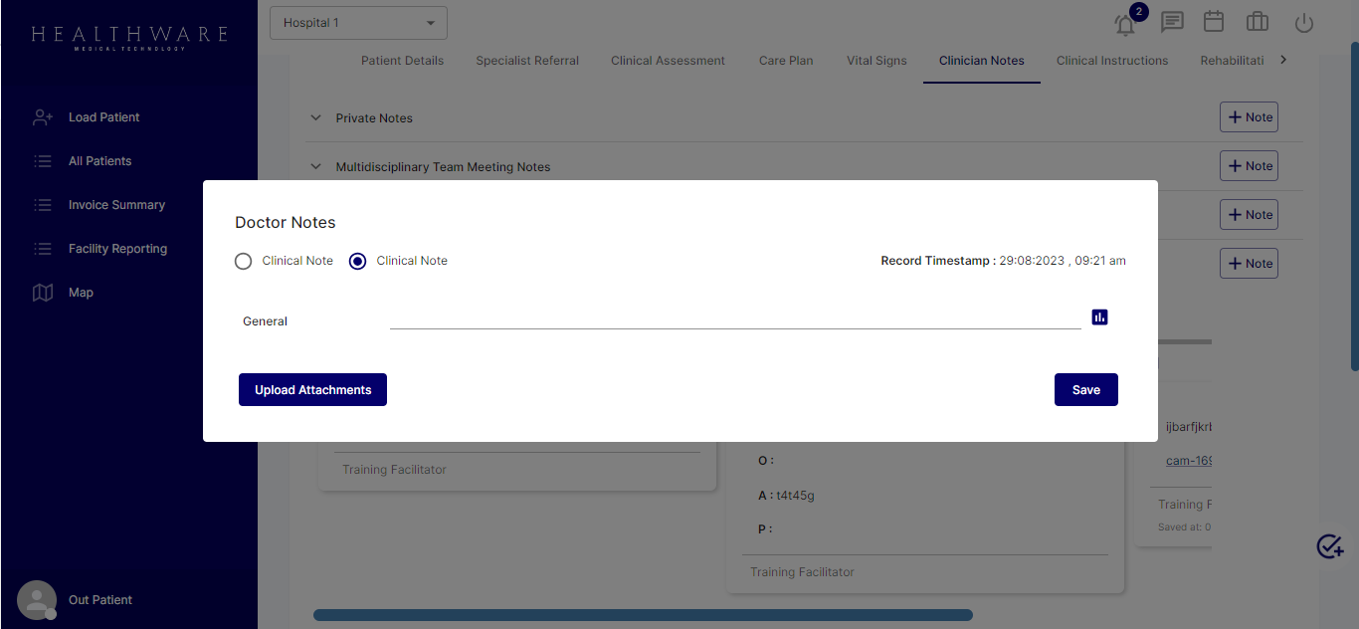Click the Upload Attachments button
The width and height of the screenshot is (1359, 629).
tap(312, 390)
